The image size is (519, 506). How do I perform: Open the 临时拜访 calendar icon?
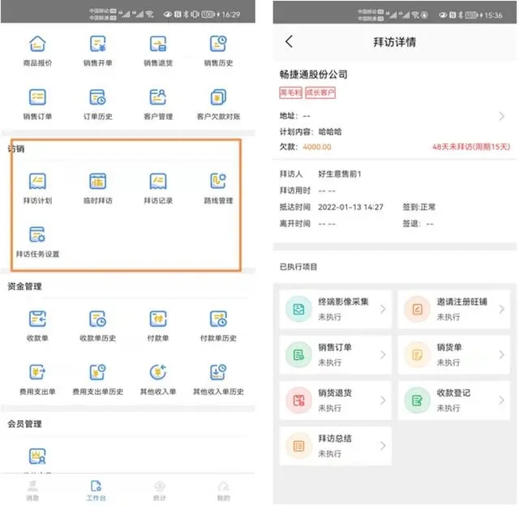point(98,181)
